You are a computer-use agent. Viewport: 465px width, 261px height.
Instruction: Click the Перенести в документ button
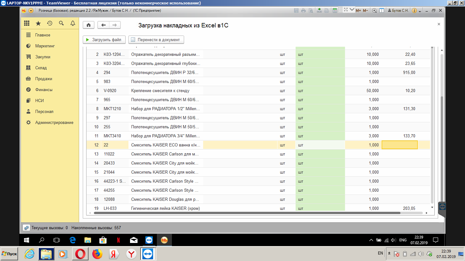point(156,40)
